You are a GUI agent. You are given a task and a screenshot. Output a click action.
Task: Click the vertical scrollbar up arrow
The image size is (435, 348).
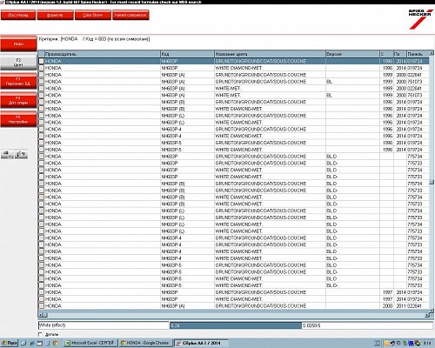432,53
